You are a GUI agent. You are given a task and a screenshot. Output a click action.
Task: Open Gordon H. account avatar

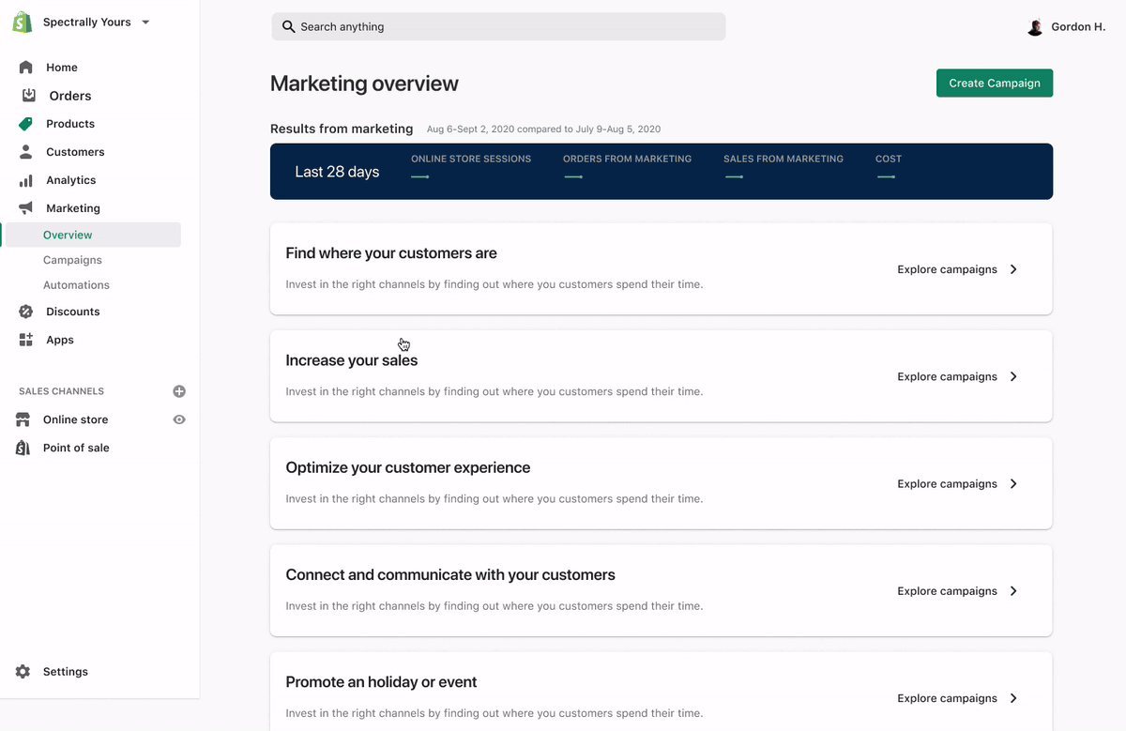[x=1035, y=27]
